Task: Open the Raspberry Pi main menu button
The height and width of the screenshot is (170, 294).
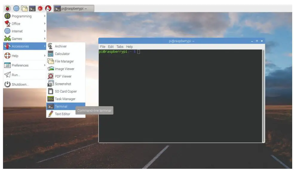Action: pos(7,8)
